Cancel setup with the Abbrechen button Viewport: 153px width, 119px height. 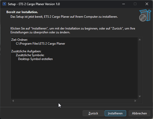click(x=139, y=113)
